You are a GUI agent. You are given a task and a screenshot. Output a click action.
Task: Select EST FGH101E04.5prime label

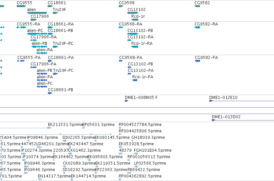(x=153, y=150)
